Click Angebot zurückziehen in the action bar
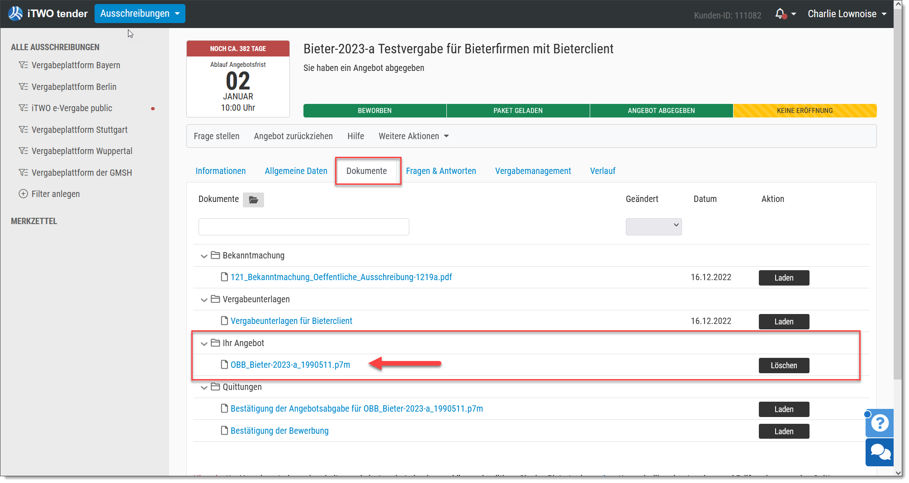This screenshot has height=483, width=909. (x=293, y=136)
